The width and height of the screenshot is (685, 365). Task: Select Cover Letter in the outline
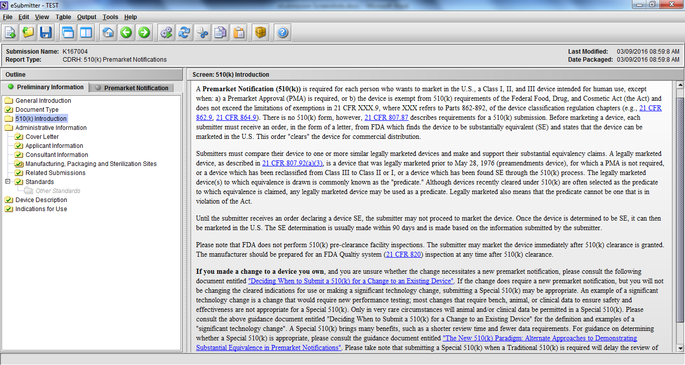click(x=42, y=137)
